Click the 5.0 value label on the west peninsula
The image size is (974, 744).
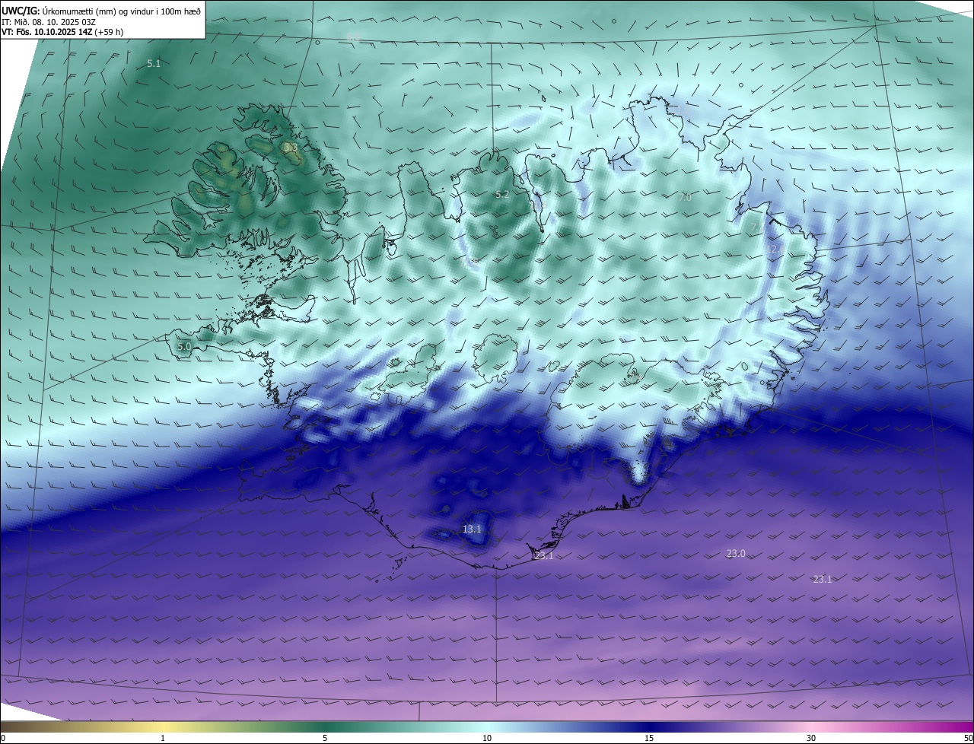(184, 347)
